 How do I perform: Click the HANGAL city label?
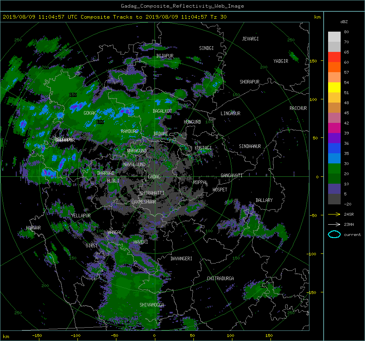tap(114, 232)
